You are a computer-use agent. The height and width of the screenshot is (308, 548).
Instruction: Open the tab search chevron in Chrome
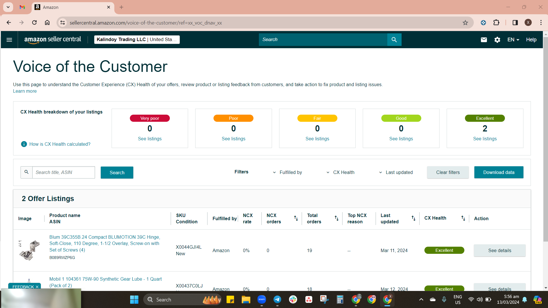[8, 7]
